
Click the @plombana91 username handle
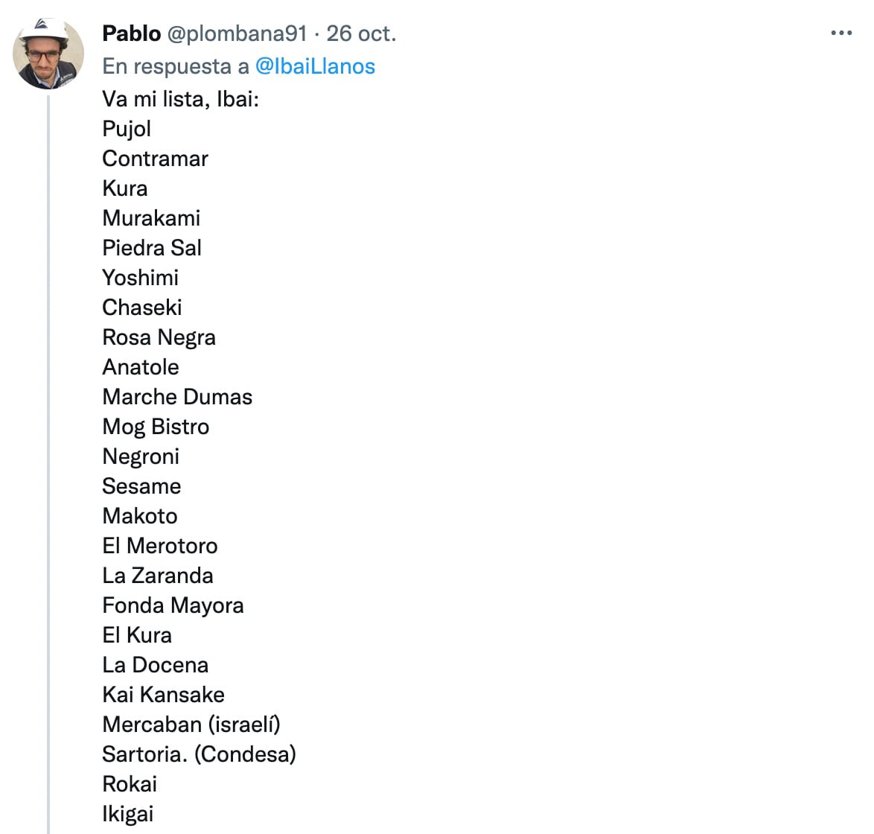(237, 34)
